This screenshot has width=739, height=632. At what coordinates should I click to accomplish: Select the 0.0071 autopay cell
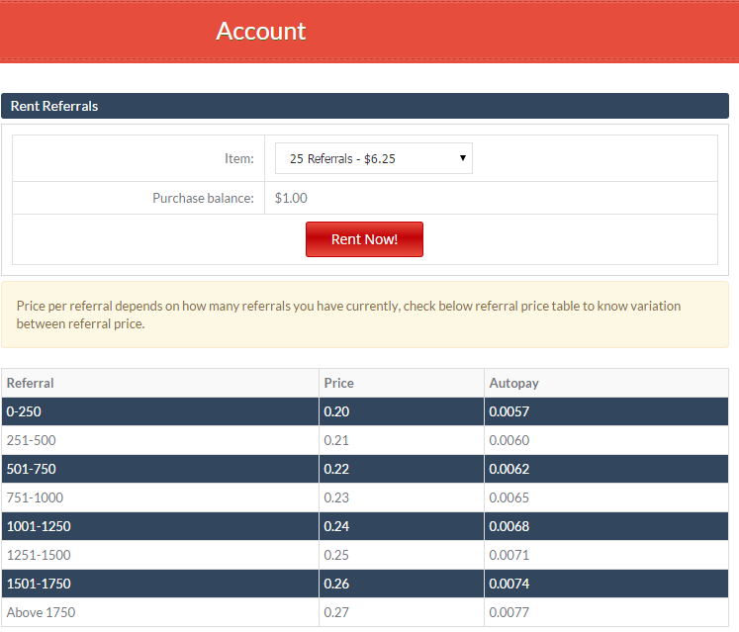coord(606,555)
